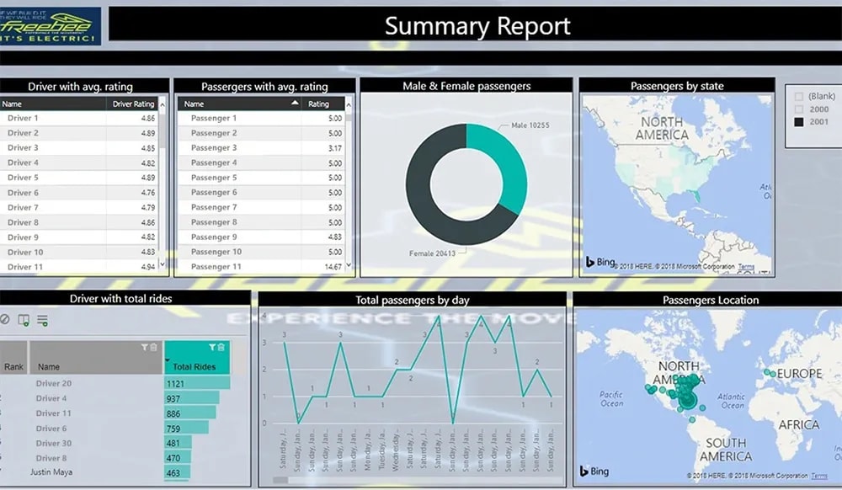Click the sort triangle in the Passengers Name header
The width and height of the screenshot is (842, 490).
(295, 103)
